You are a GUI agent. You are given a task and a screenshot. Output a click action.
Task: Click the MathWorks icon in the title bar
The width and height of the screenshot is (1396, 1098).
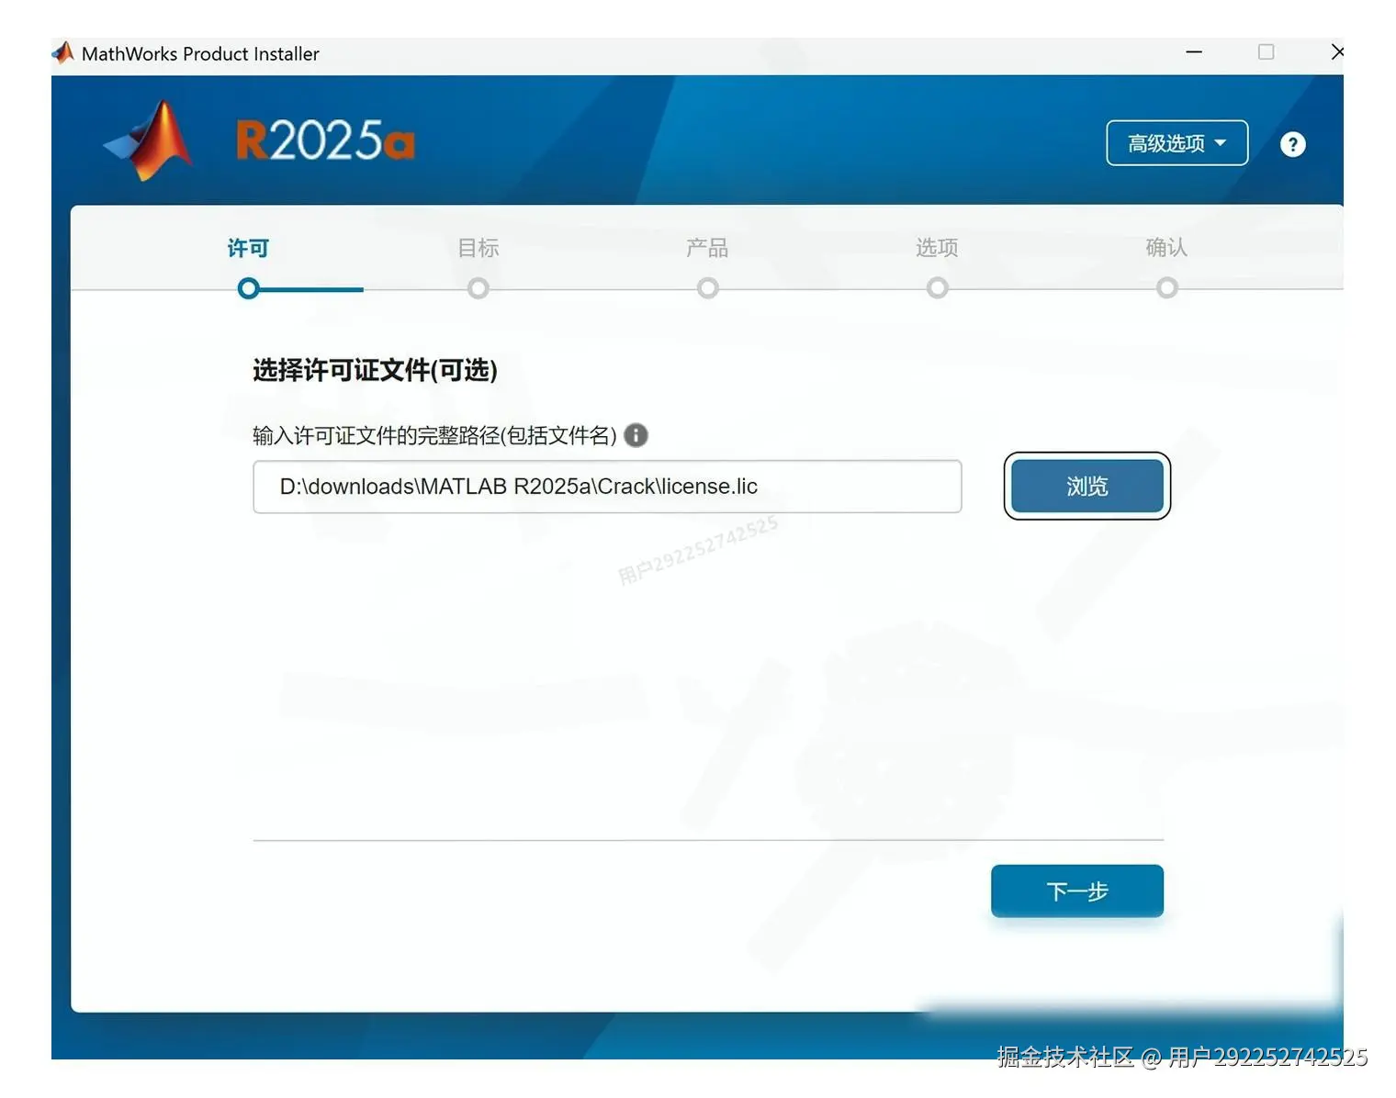coord(62,52)
